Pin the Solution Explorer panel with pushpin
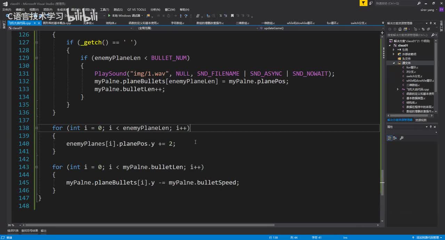The image size is (445, 240). coord(431,23)
